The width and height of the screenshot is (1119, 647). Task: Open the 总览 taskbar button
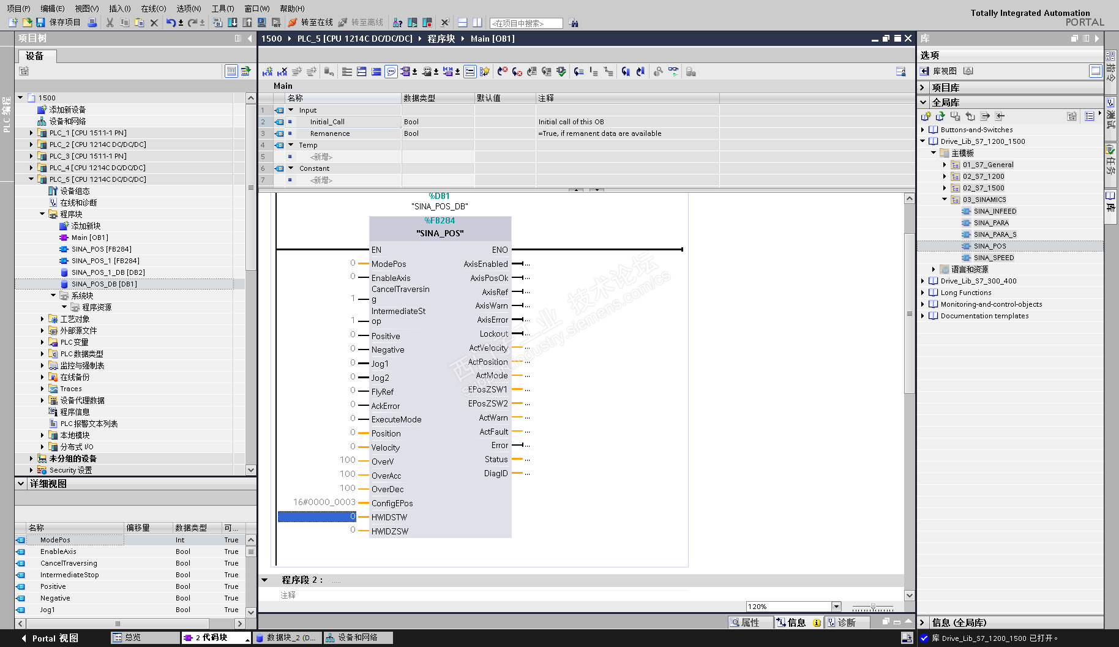(145, 638)
